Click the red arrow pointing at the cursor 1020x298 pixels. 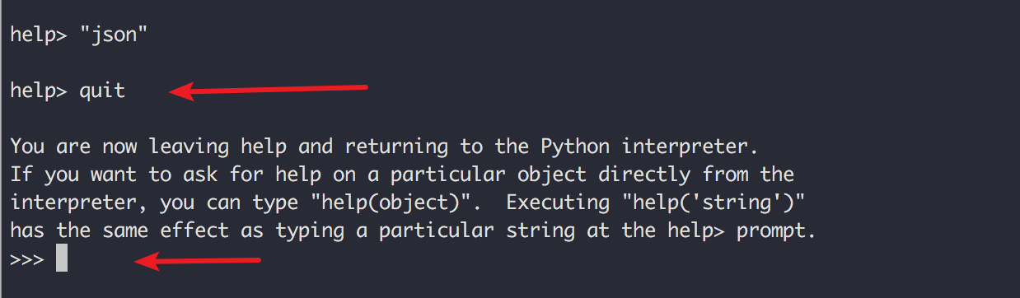[198, 262]
